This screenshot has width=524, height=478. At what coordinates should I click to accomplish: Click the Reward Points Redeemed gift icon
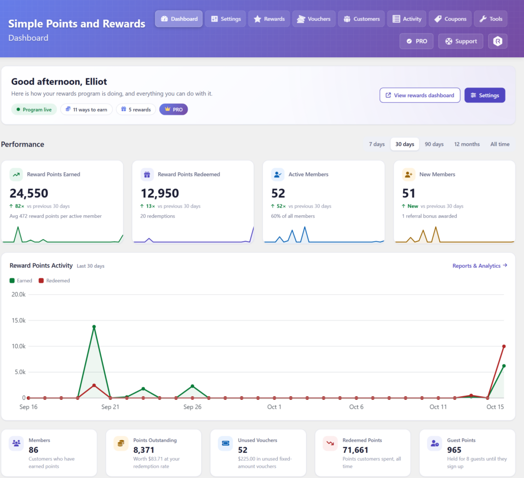[x=147, y=174]
